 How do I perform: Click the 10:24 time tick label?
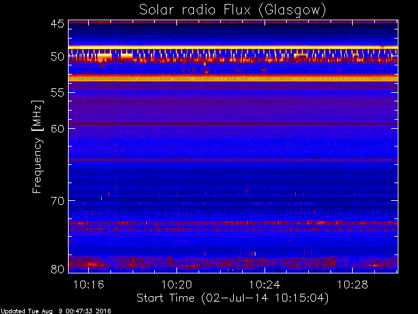(265, 285)
